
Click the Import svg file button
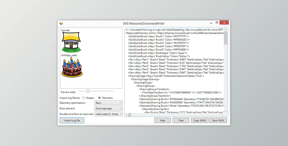pyautogui.click(x=72, y=120)
